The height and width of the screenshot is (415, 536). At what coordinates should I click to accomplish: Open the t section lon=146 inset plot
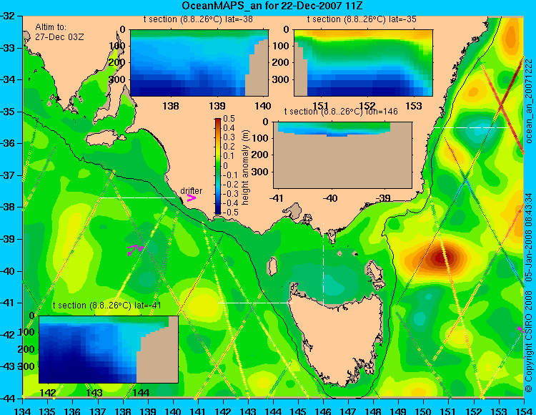tap(343, 155)
